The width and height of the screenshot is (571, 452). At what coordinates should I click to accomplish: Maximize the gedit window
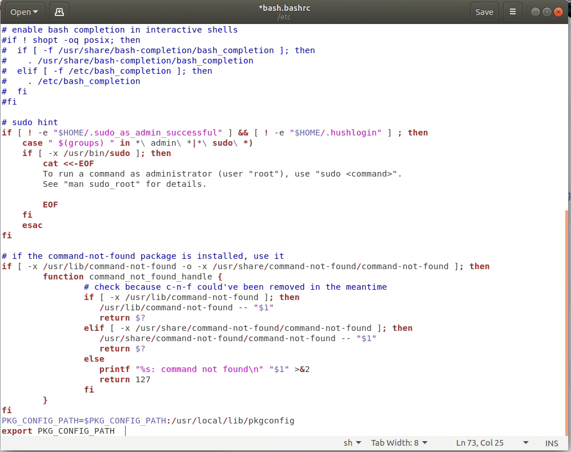(x=548, y=11)
